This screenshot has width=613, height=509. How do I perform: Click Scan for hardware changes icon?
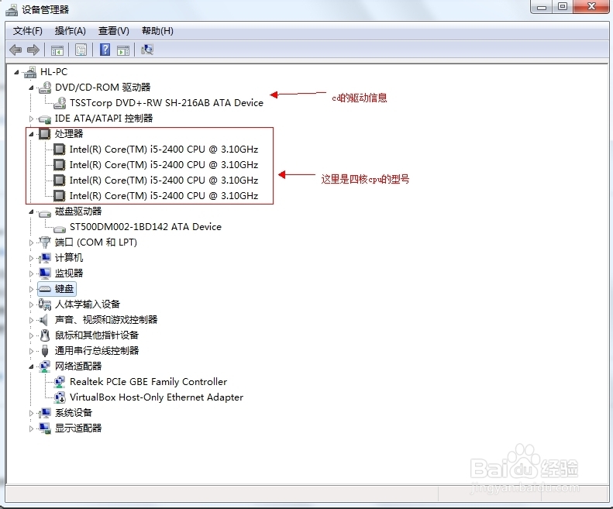[147, 50]
